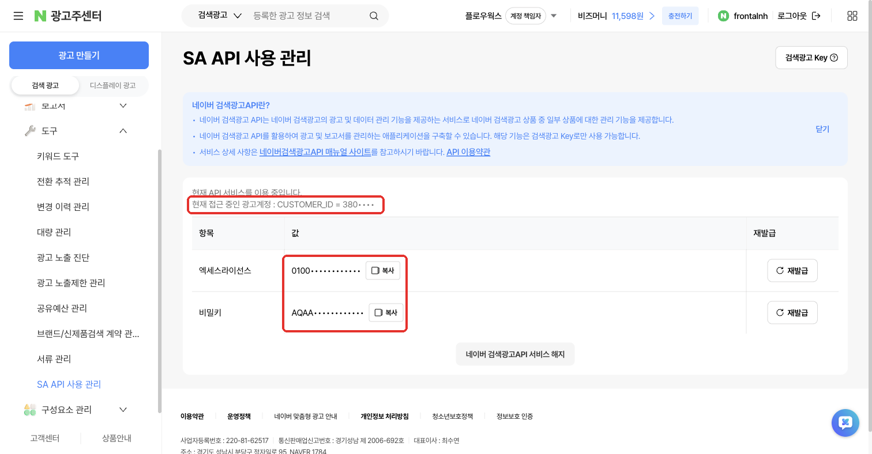This screenshot has height=454, width=872.
Task: Open 광고 노출 진단 menu item
Action: point(63,258)
